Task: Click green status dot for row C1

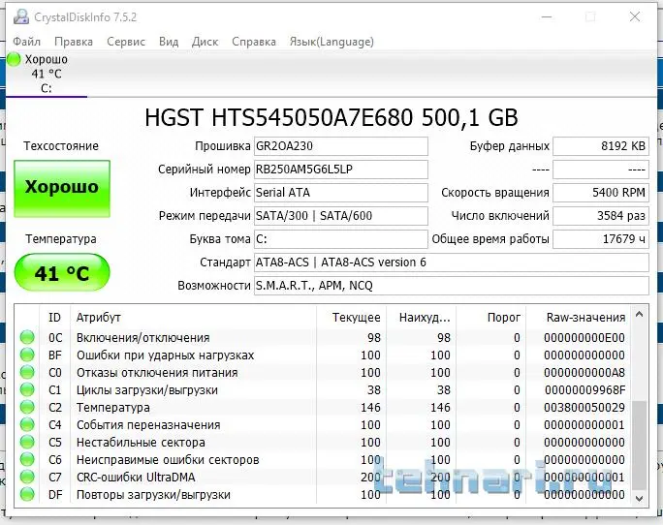Action: pos(27,389)
